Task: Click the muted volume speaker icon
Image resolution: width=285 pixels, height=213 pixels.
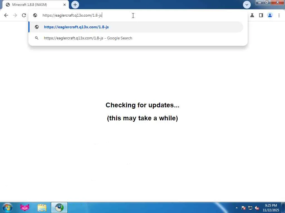Action: click(257, 208)
